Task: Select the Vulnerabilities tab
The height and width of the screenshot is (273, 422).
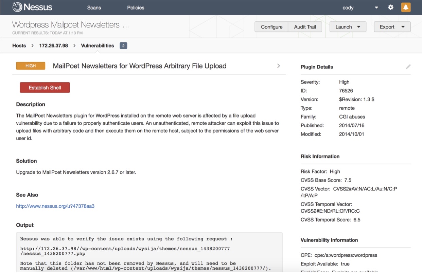Action: tap(98, 45)
